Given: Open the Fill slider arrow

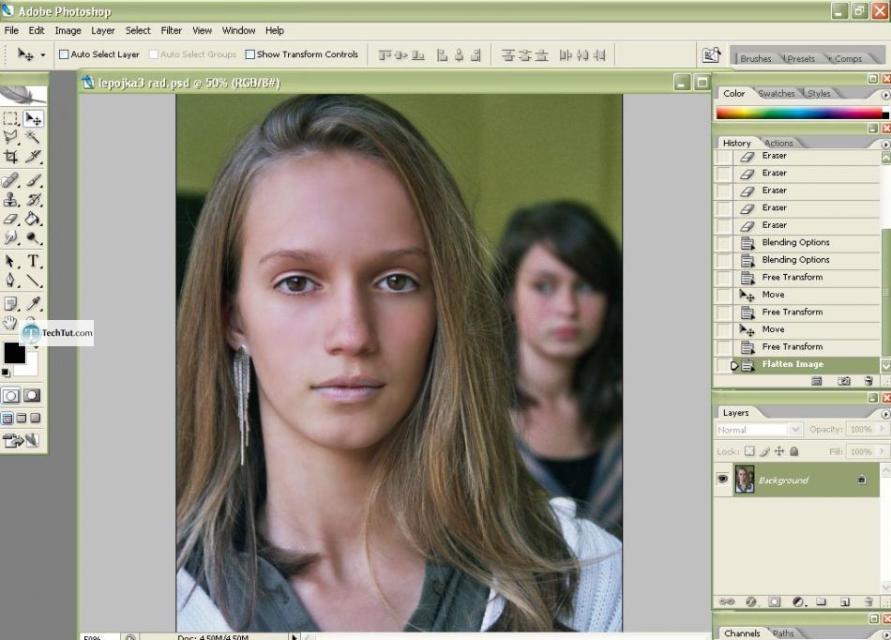Looking at the screenshot, I should (x=882, y=451).
